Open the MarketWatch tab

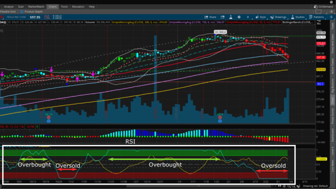click(x=36, y=7)
